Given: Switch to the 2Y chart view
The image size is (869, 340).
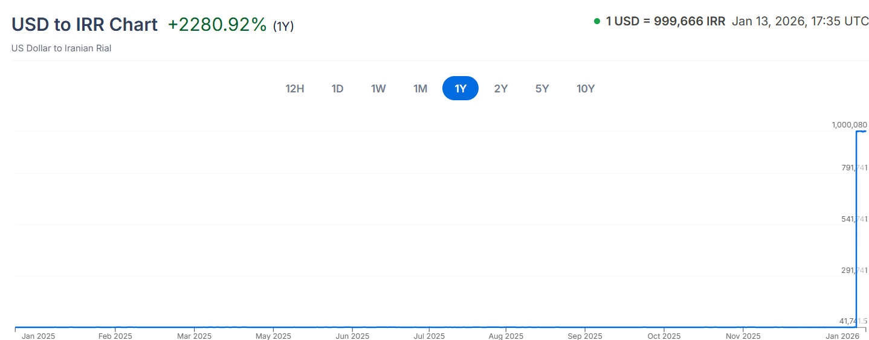Looking at the screenshot, I should click(501, 89).
